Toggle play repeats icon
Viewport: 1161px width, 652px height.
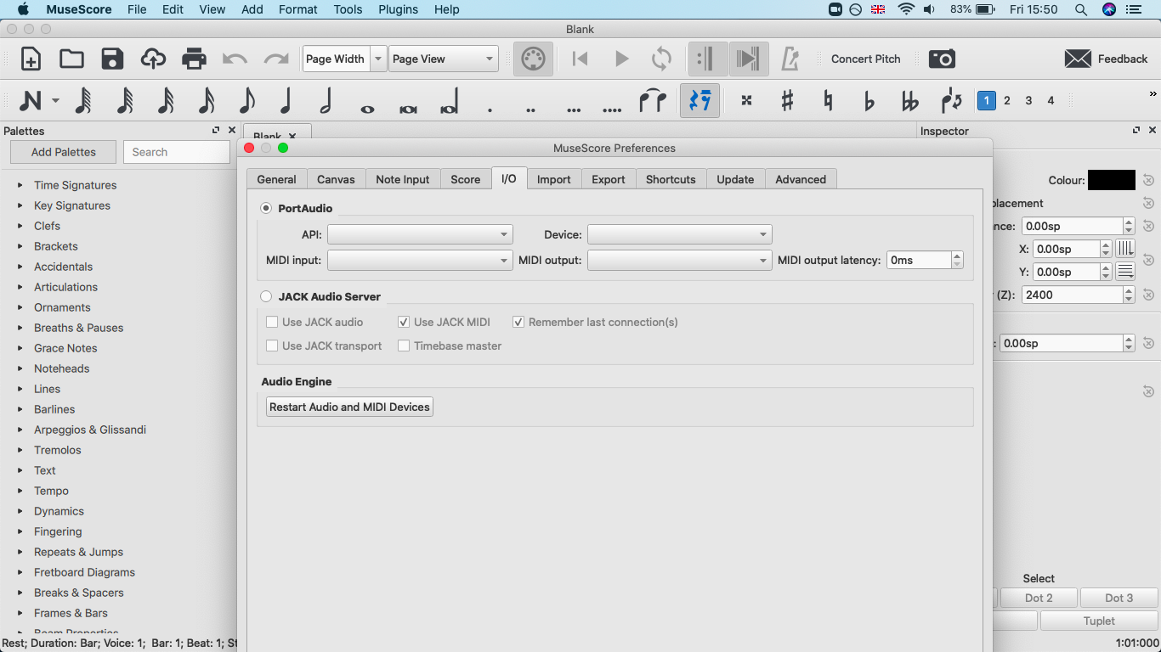[705, 59]
